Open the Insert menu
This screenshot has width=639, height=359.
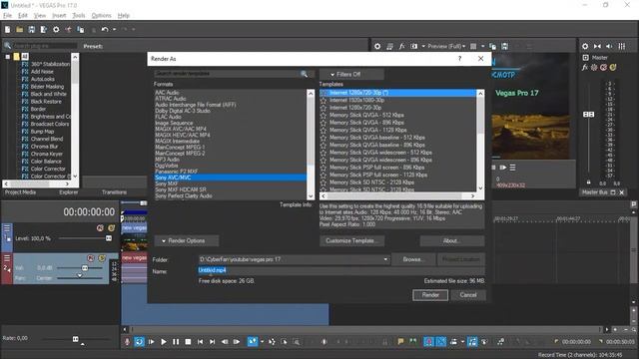pos(59,16)
